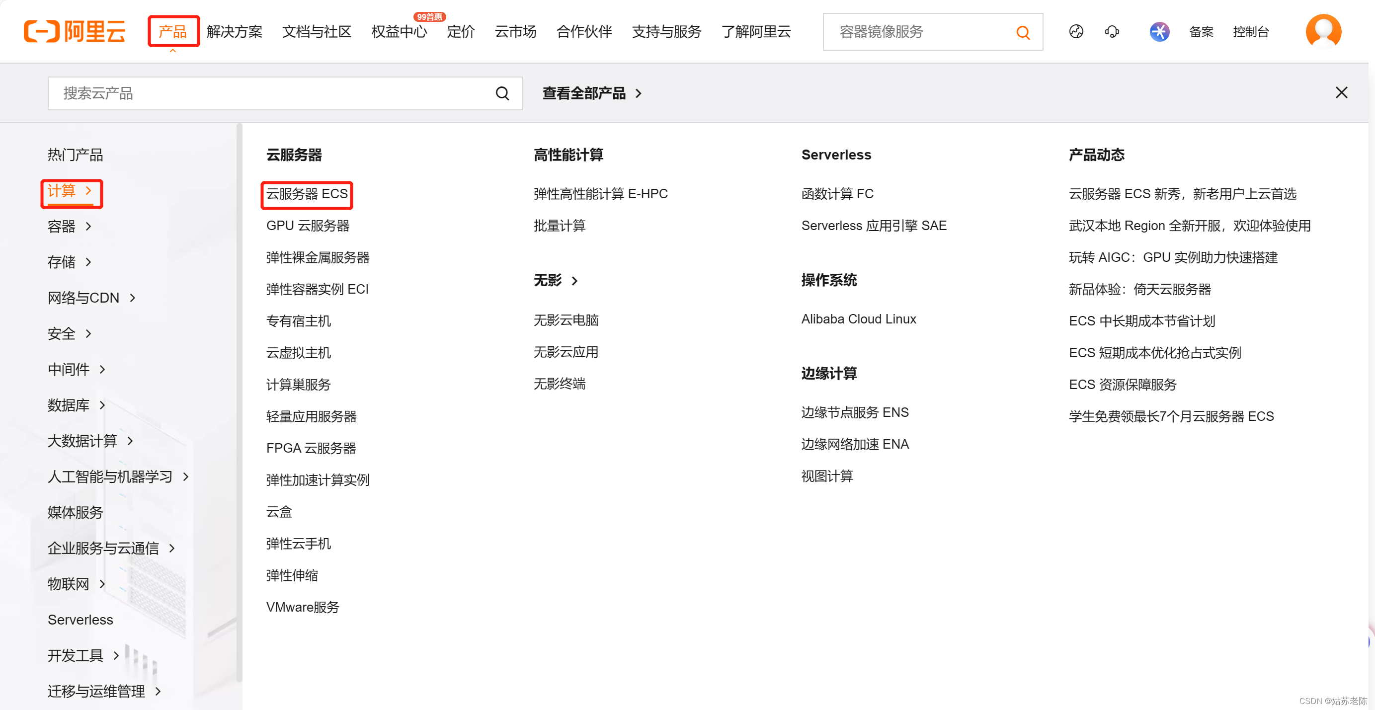Click the orange search icon in top search box

pos(1023,32)
